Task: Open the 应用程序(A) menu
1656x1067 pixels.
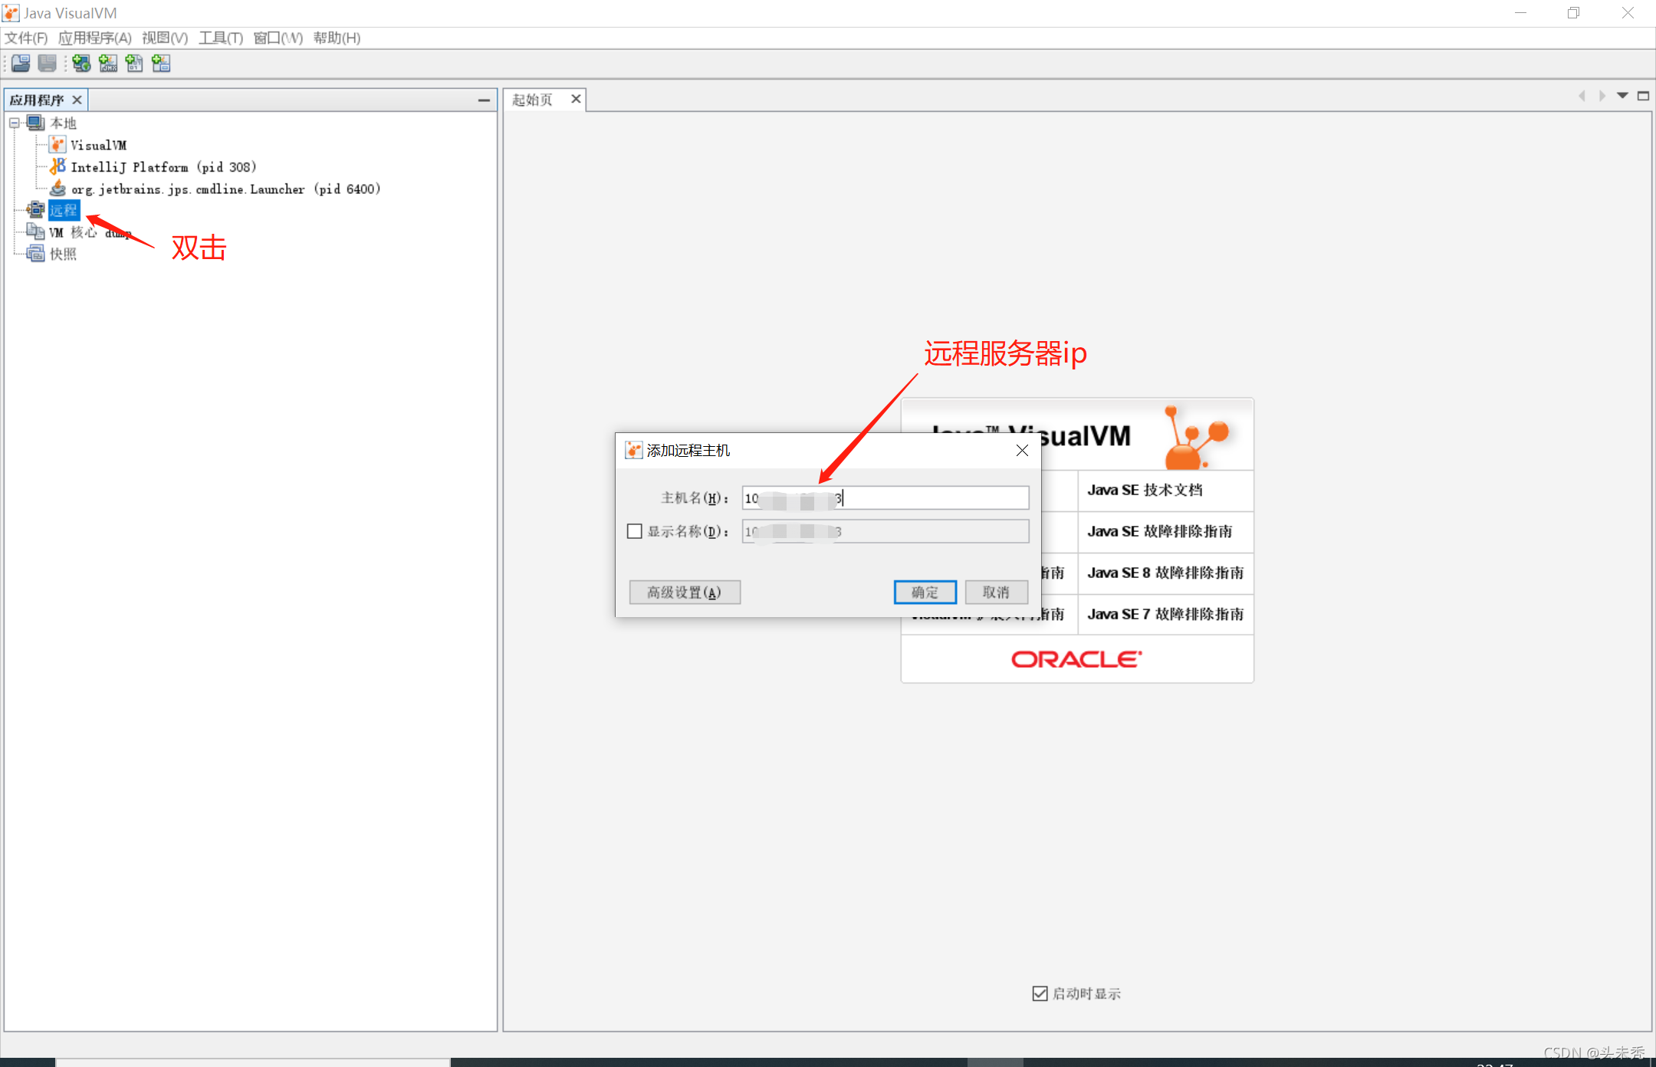Action: [x=95, y=38]
